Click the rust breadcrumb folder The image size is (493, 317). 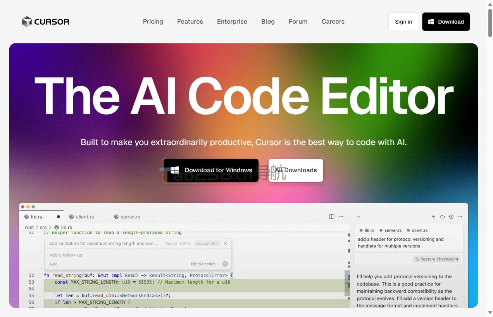click(29, 228)
